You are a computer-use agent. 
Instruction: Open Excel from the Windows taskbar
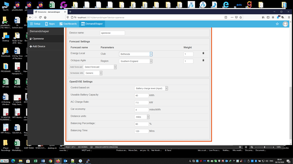pos(36,161)
